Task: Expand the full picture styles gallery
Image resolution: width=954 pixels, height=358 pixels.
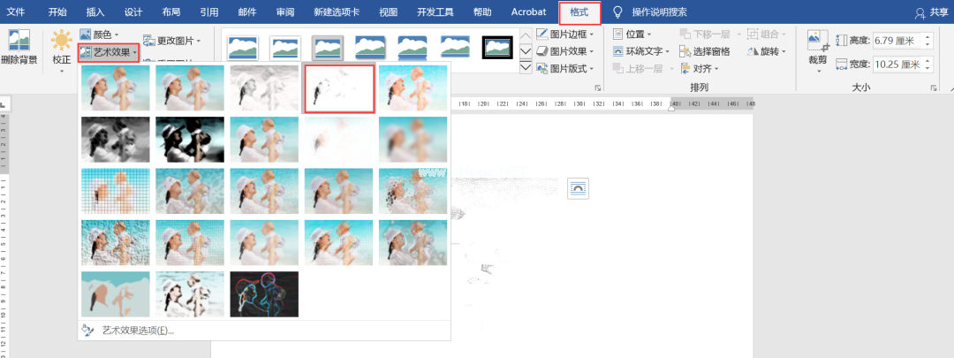Action: click(526, 67)
